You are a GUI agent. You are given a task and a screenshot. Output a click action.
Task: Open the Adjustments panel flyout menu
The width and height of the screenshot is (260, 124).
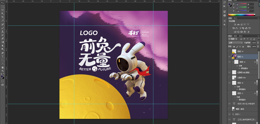259,18
